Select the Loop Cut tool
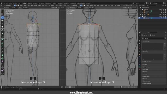 click(x=2, y=49)
